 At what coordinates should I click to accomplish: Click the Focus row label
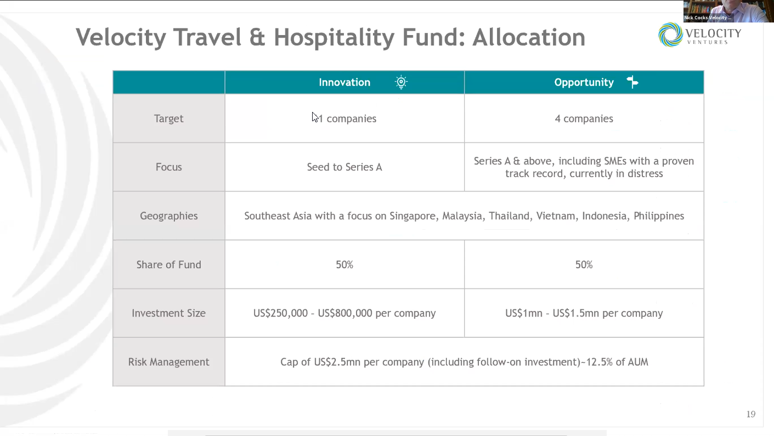point(168,167)
